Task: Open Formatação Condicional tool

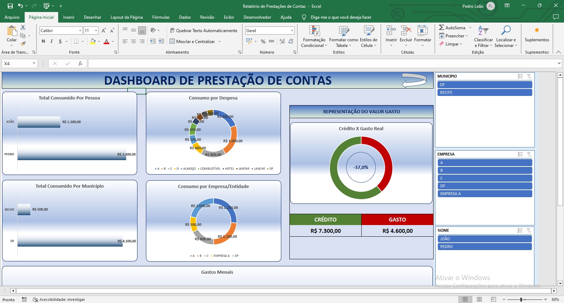Action: click(x=314, y=36)
